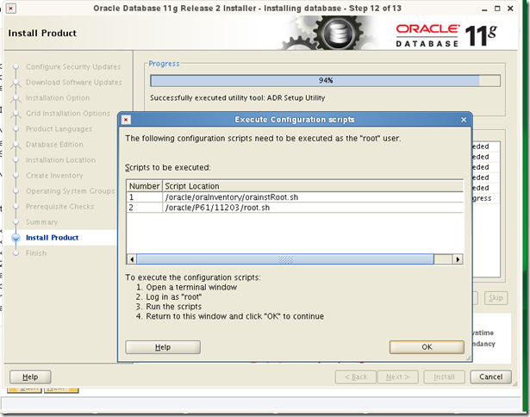530x417 pixels.
Task: Close the Execute Configuration scripts dialog
Action: (x=464, y=120)
